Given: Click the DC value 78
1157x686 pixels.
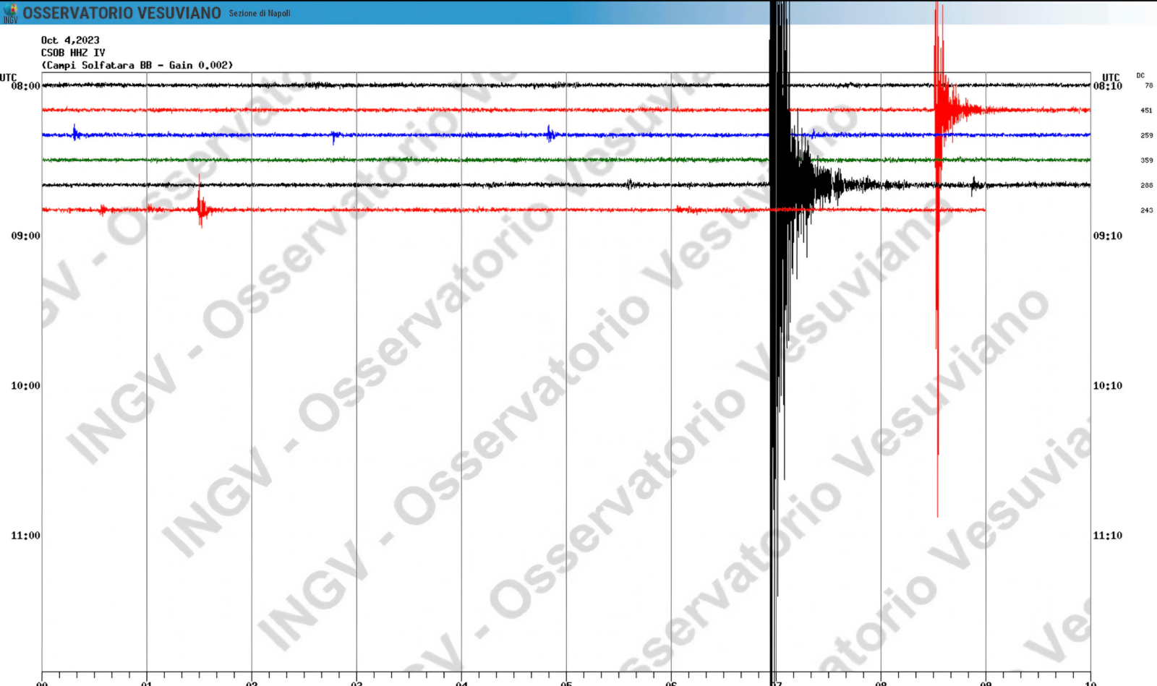Looking at the screenshot, I should click(x=1149, y=85).
